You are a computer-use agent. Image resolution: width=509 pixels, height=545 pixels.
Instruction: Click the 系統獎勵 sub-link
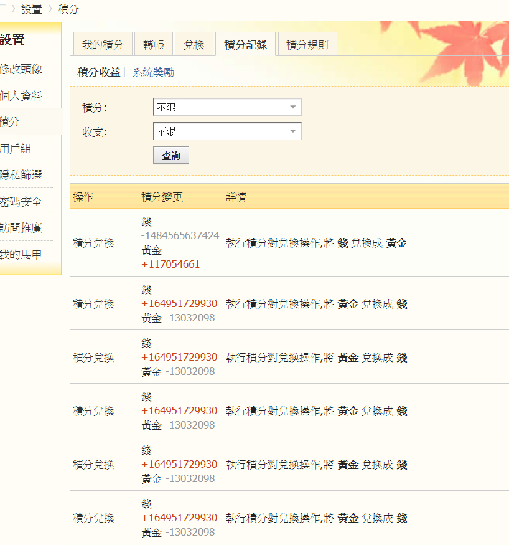coord(153,72)
